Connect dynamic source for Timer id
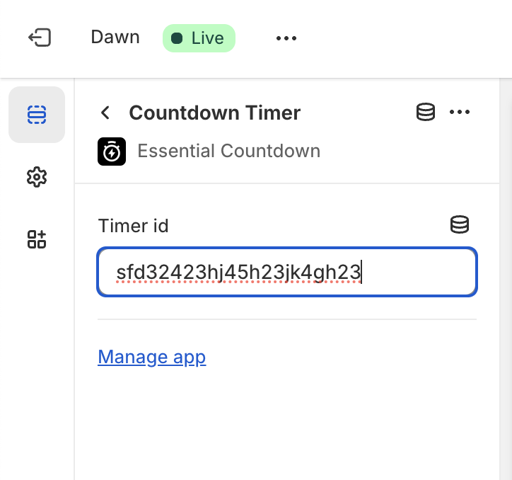 coord(460,224)
